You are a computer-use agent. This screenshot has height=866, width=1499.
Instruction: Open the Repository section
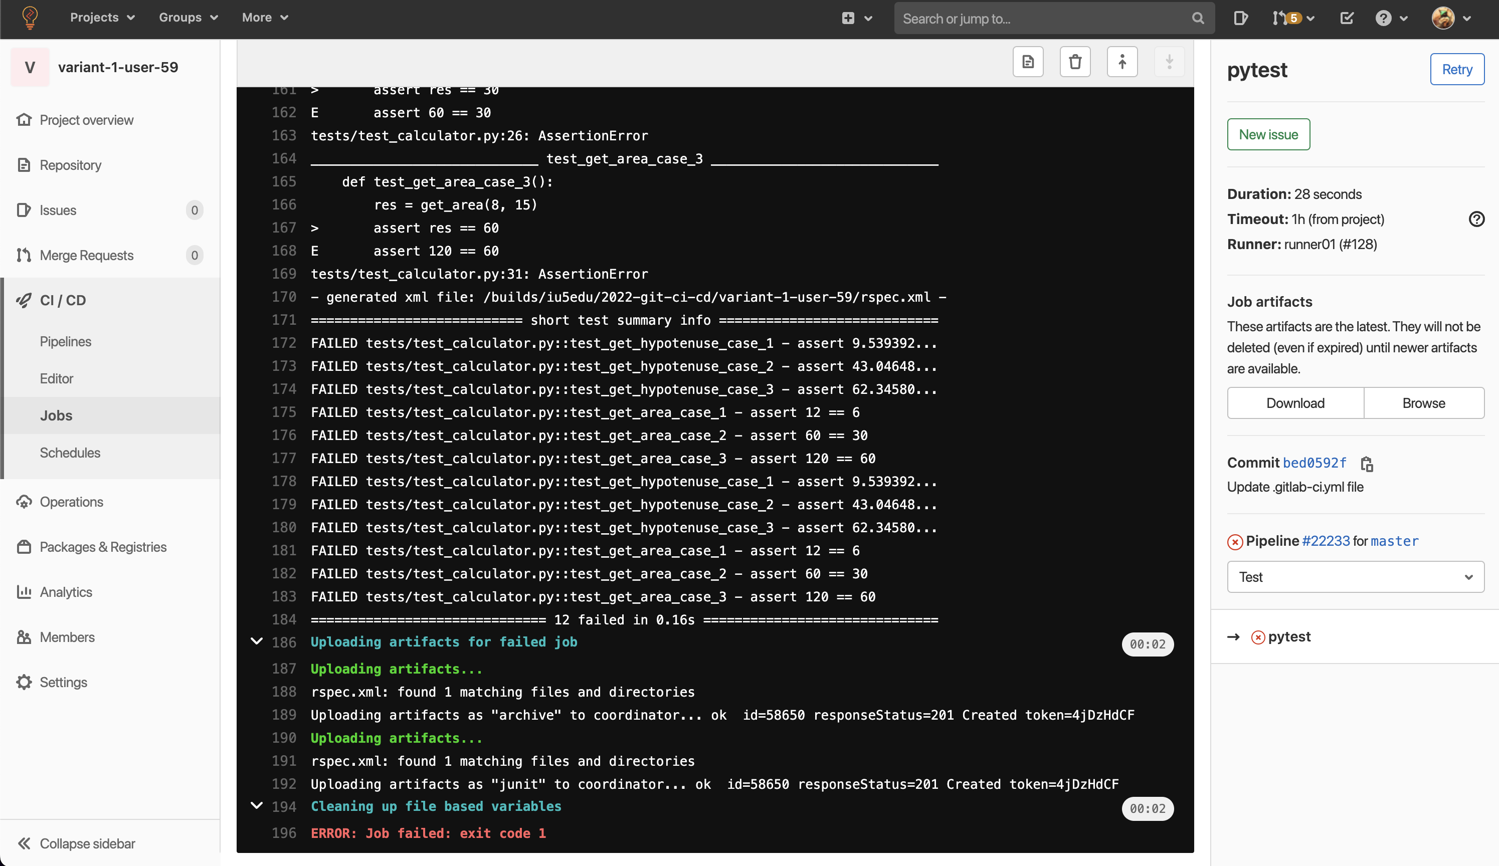[x=70, y=165]
